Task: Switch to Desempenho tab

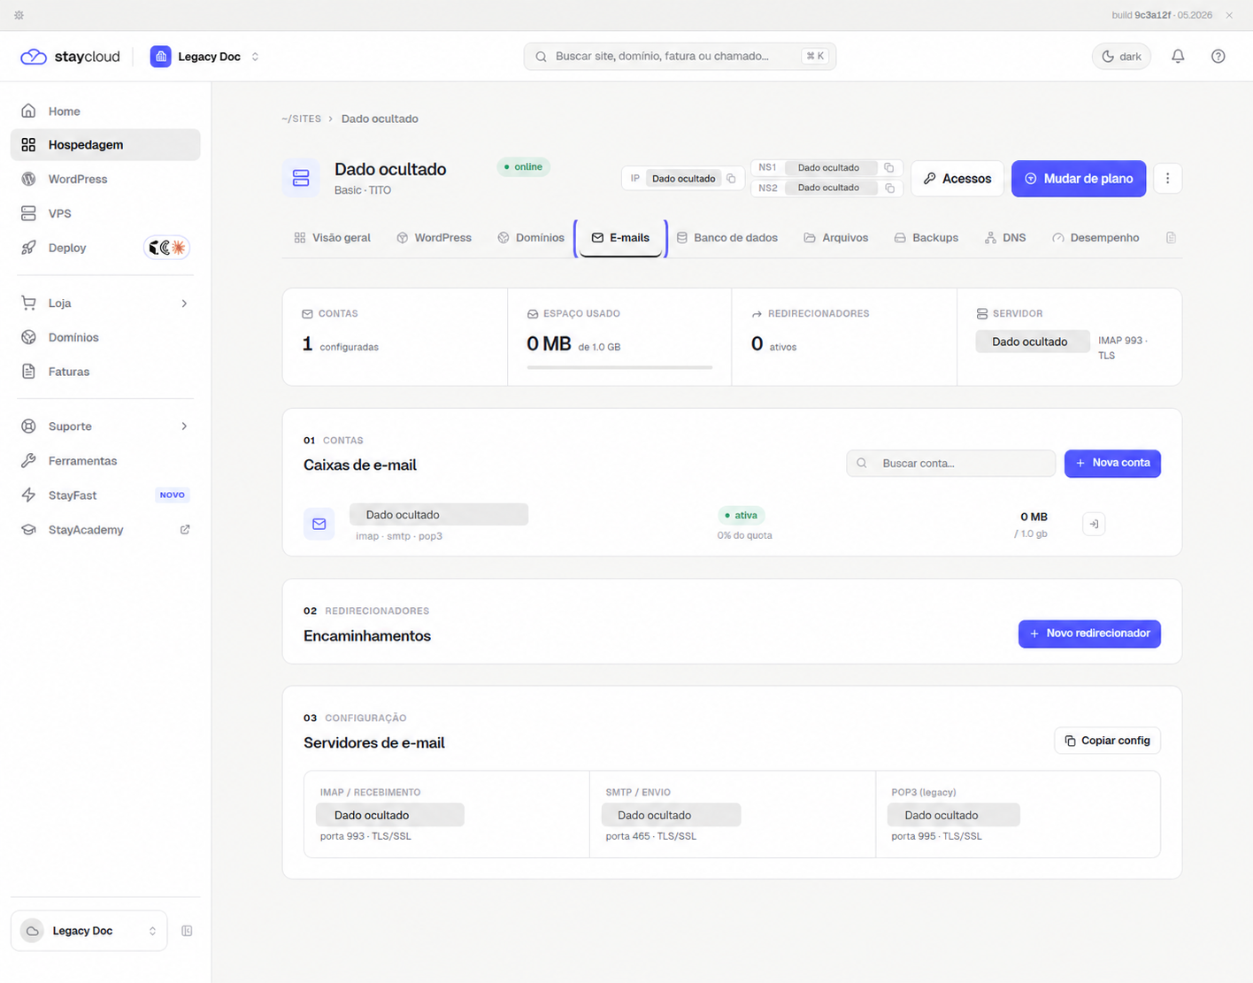Action: (x=1095, y=238)
